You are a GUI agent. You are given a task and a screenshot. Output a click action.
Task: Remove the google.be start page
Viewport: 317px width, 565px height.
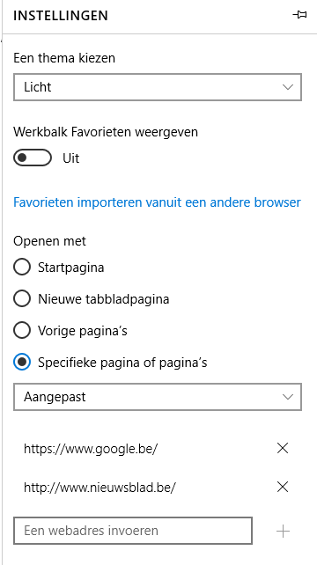click(x=283, y=448)
